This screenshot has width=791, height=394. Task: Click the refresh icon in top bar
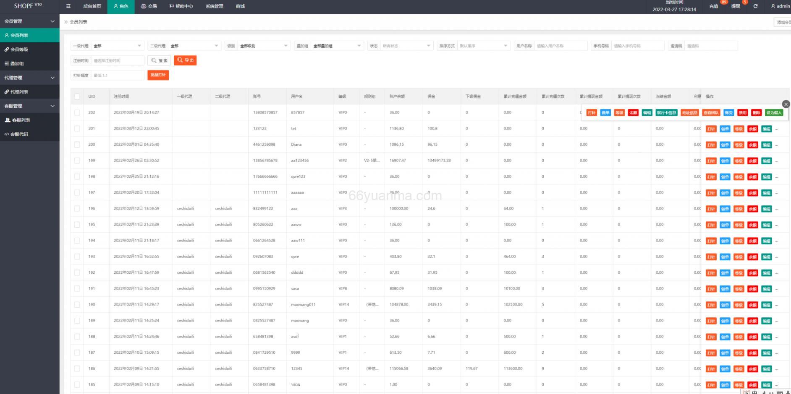(755, 6)
